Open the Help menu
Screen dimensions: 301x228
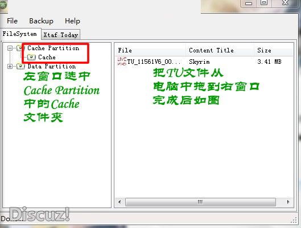pos(72,21)
